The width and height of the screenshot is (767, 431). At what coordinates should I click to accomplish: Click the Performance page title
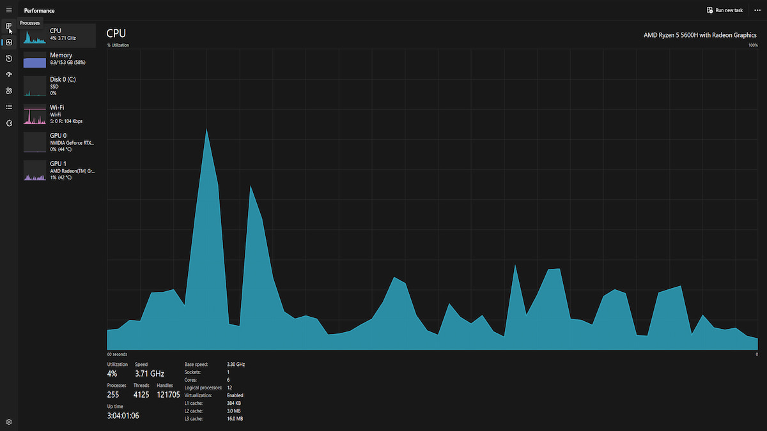39,11
